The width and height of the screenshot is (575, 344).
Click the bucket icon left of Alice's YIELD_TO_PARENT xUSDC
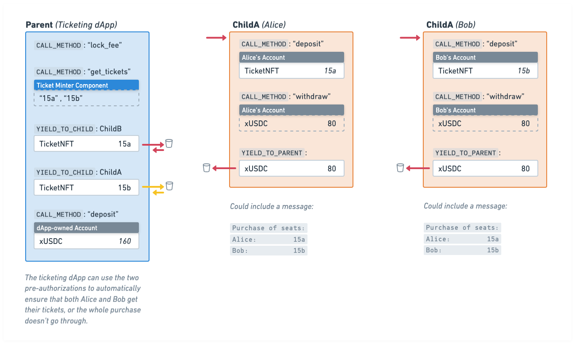click(206, 168)
